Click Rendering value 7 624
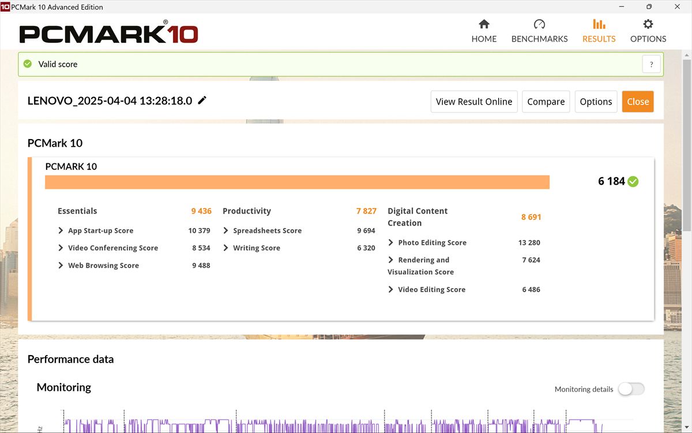Screen dimensions: 692x433 (x=531, y=260)
